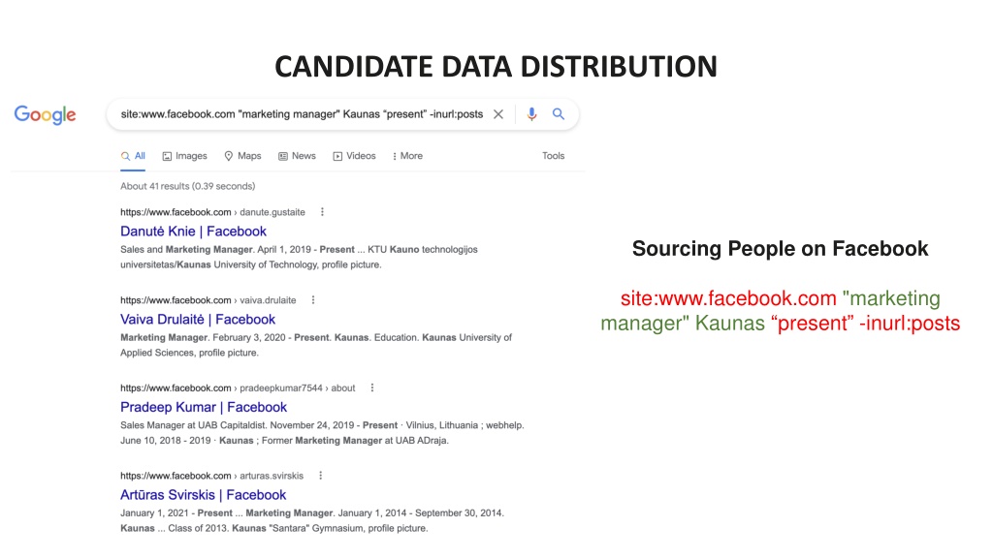The height and width of the screenshot is (558, 993).
Task: Select the All results tab
Action: (133, 156)
